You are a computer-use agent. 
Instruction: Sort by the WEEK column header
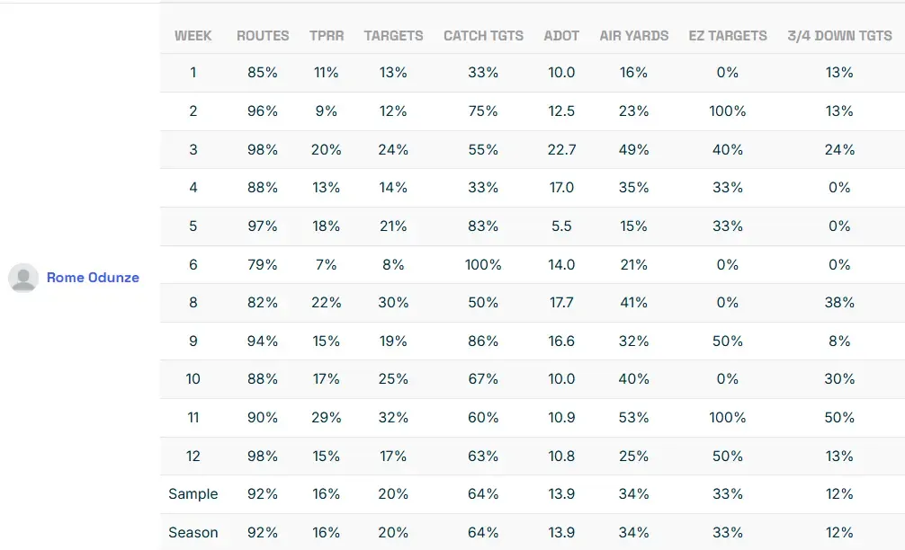[x=193, y=36]
